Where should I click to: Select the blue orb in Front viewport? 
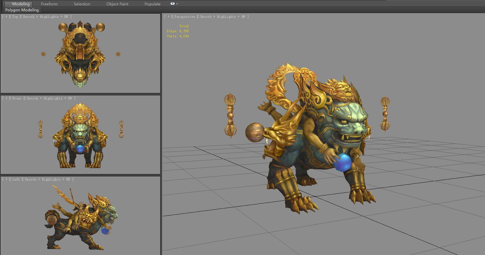pos(80,149)
